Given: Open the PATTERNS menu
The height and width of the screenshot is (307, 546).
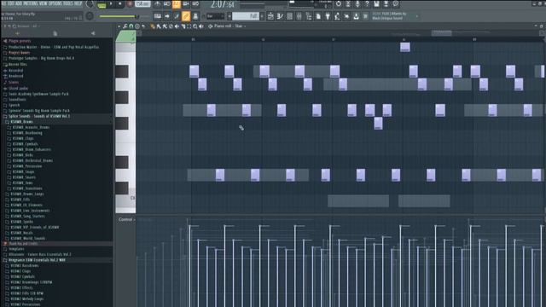Looking at the screenshot, I should (31, 3).
